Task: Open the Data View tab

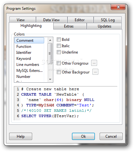Action: click(51, 20)
